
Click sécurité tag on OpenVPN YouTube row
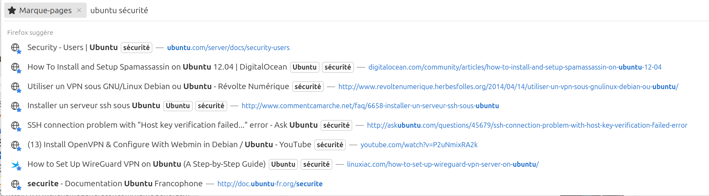[330, 145]
